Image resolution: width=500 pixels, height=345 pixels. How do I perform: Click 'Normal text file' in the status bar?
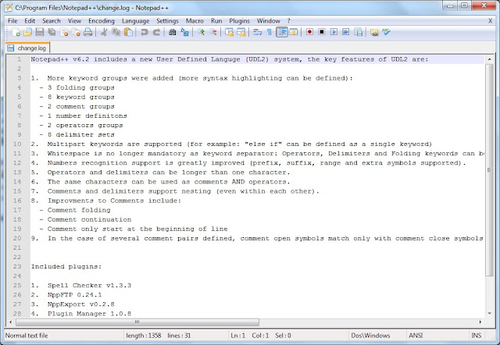click(x=27, y=336)
